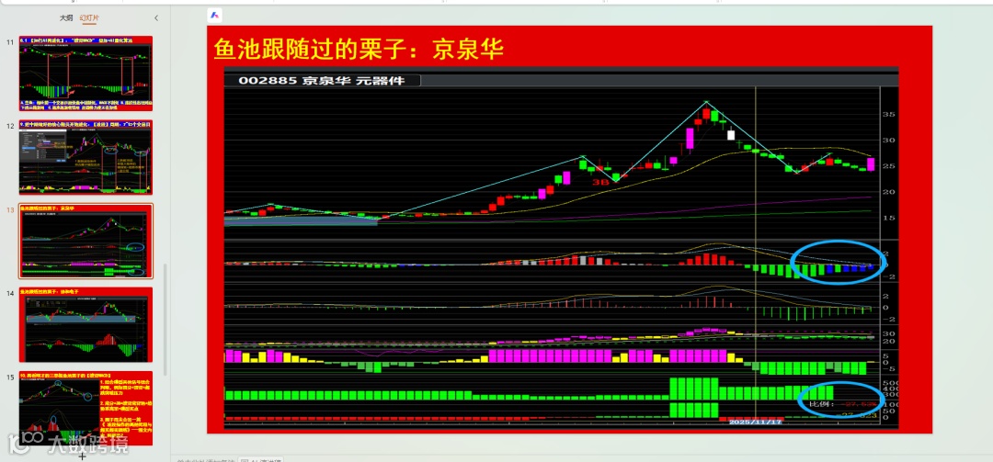Select slide 12 thumbnail
993x462 pixels.
pyautogui.click(x=86, y=157)
